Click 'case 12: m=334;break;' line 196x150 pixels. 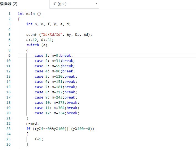point(57,113)
